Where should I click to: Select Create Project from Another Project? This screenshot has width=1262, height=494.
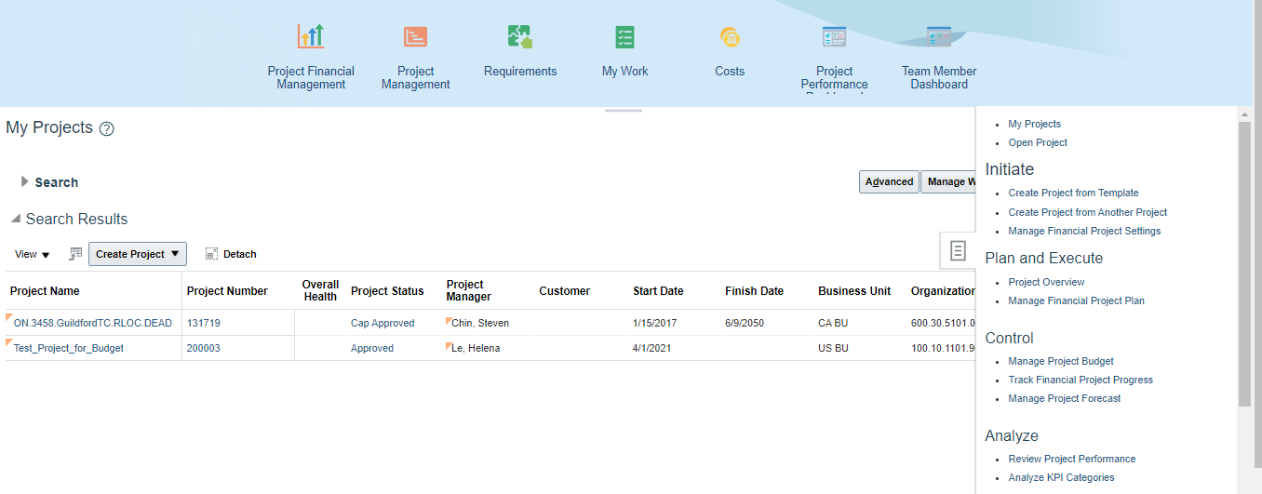[1087, 212]
